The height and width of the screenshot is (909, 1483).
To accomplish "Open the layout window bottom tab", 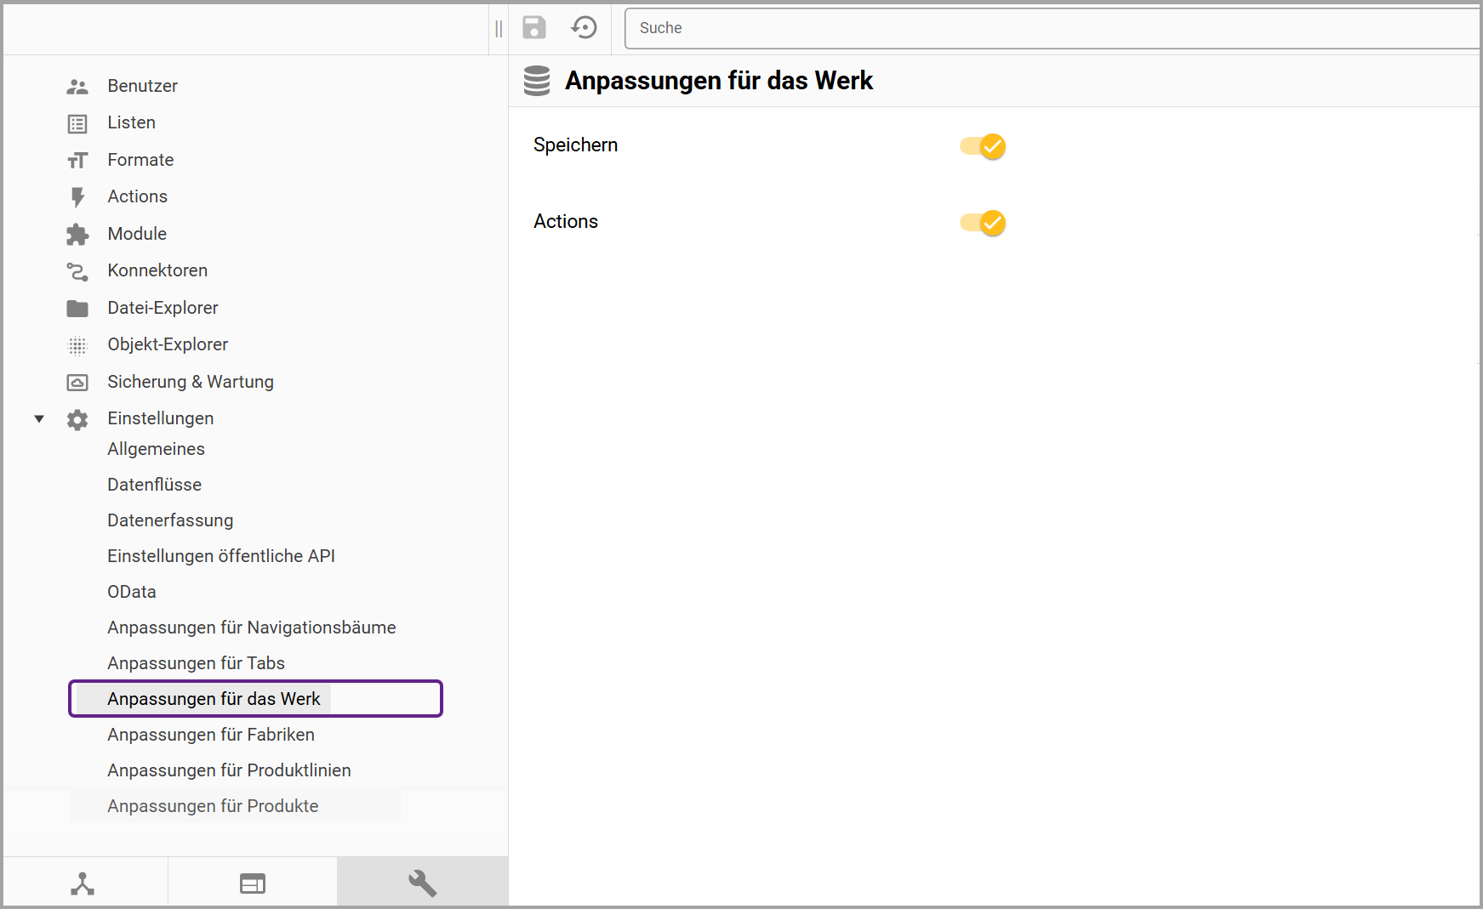I will tap(253, 883).
